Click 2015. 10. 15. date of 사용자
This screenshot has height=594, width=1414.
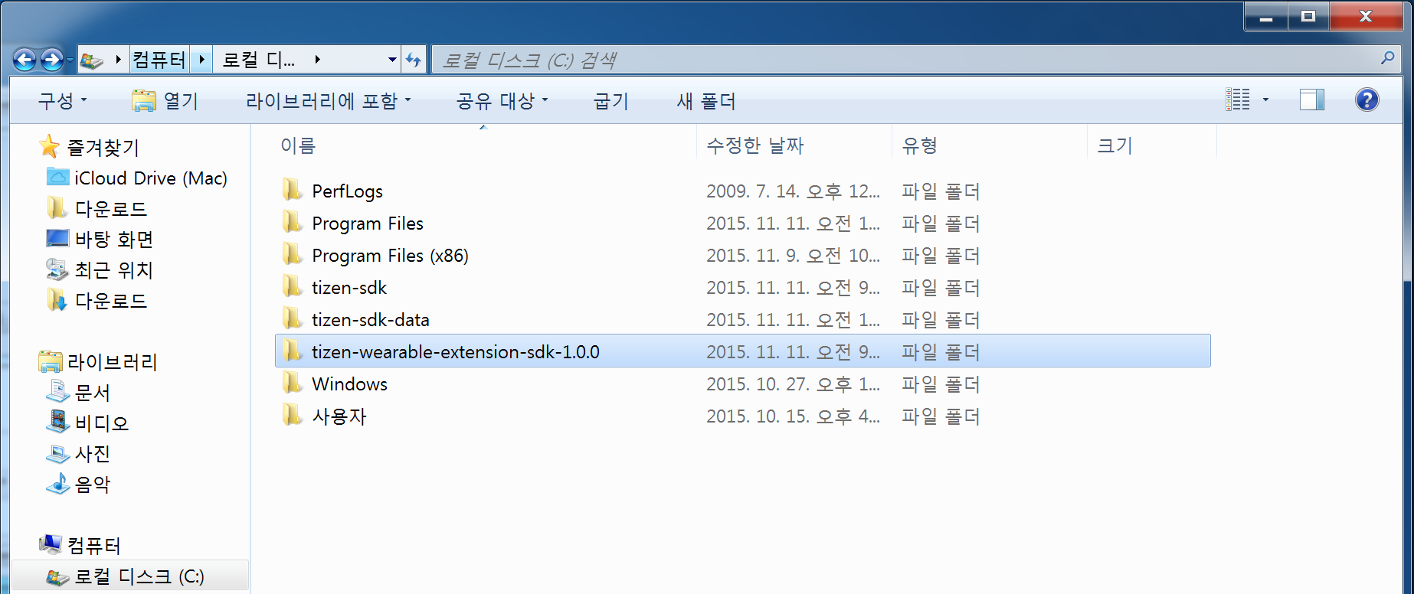coord(793,416)
